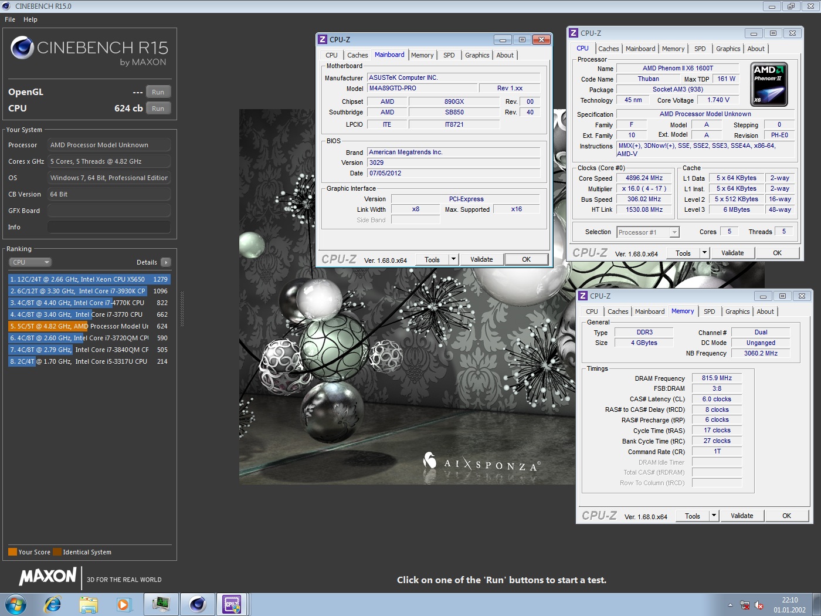Select the AMD 5C/5T ranking row
Image resolution: width=821 pixels, height=616 pixels.
point(89,326)
